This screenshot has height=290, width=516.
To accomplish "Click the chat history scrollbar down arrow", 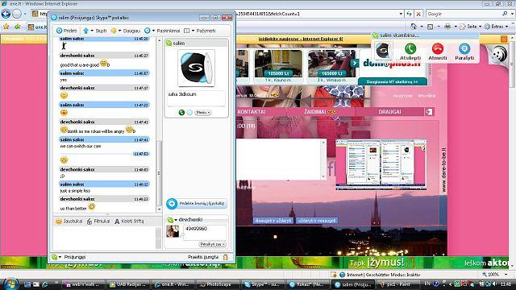I will click(160, 209).
